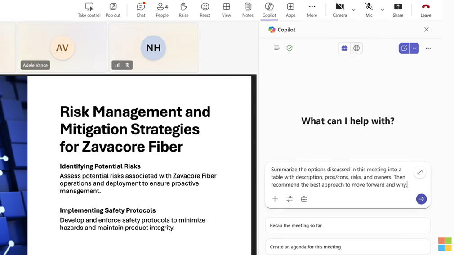Open Copilot panel more options ellipsis

[x=428, y=48]
